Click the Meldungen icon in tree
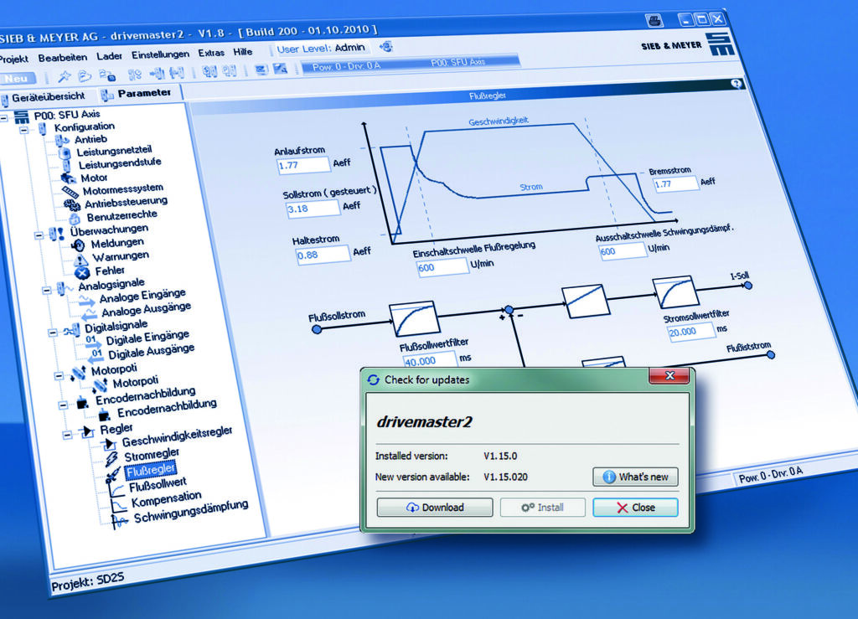858x619 pixels. coord(77,244)
